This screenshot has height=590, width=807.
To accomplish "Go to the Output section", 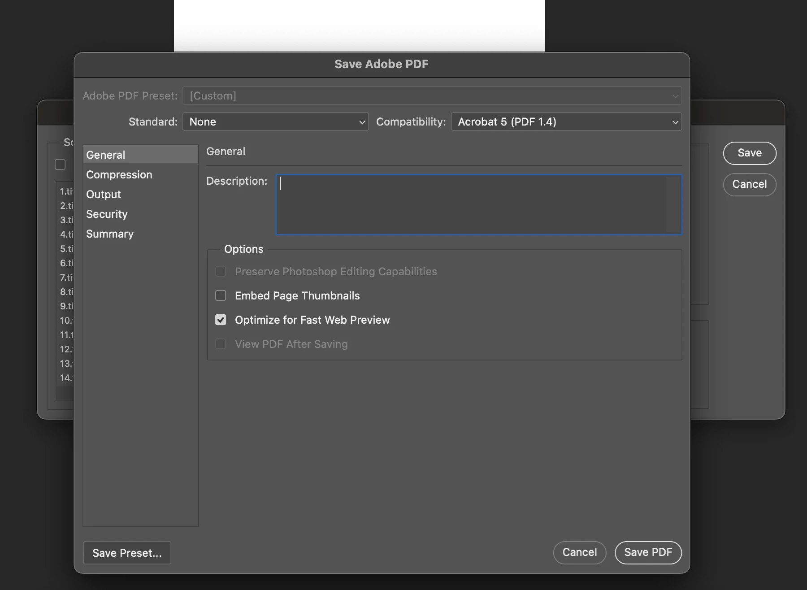I will tap(140, 194).
